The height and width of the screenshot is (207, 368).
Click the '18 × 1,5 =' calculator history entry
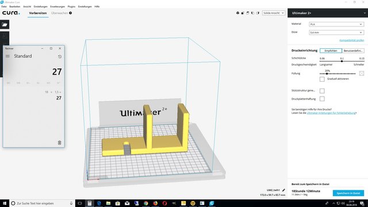click(53, 92)
